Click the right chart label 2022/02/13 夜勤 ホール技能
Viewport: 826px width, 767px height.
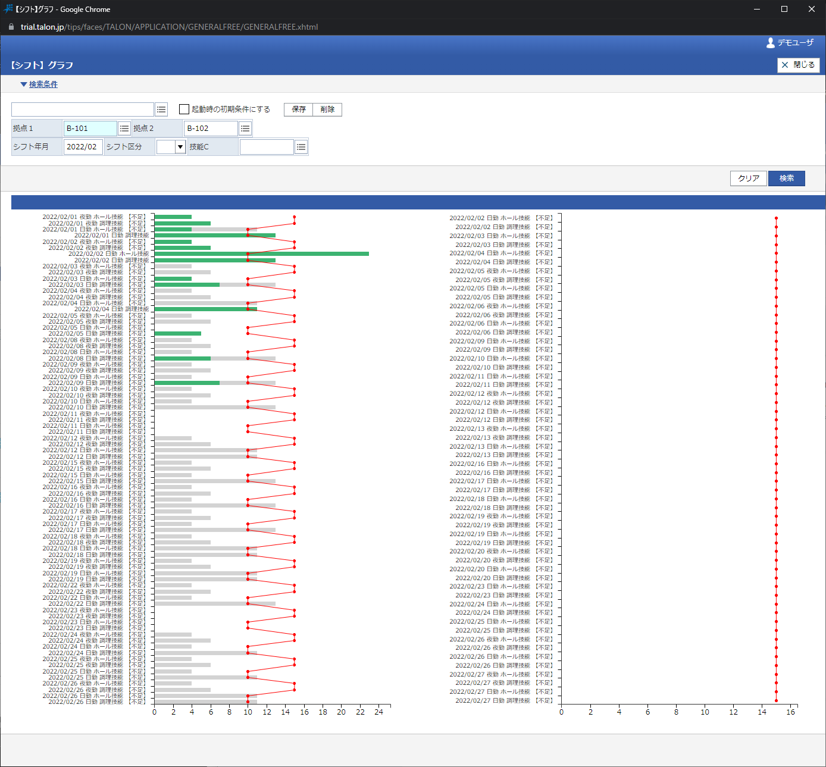(501, 429)
